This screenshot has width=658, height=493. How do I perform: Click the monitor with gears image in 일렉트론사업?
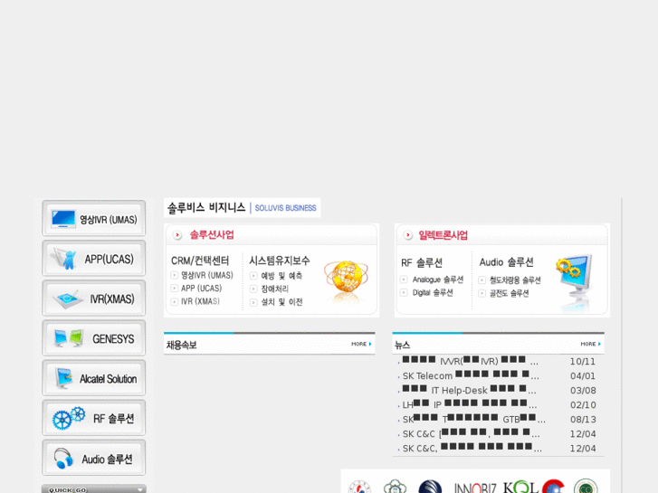coord(575,278)
